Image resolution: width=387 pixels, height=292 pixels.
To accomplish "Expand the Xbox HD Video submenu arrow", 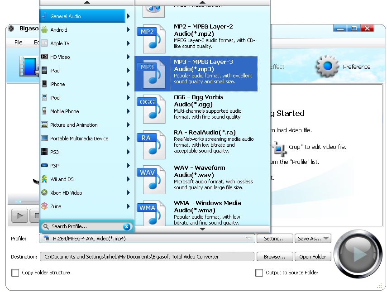I will 129,192.
